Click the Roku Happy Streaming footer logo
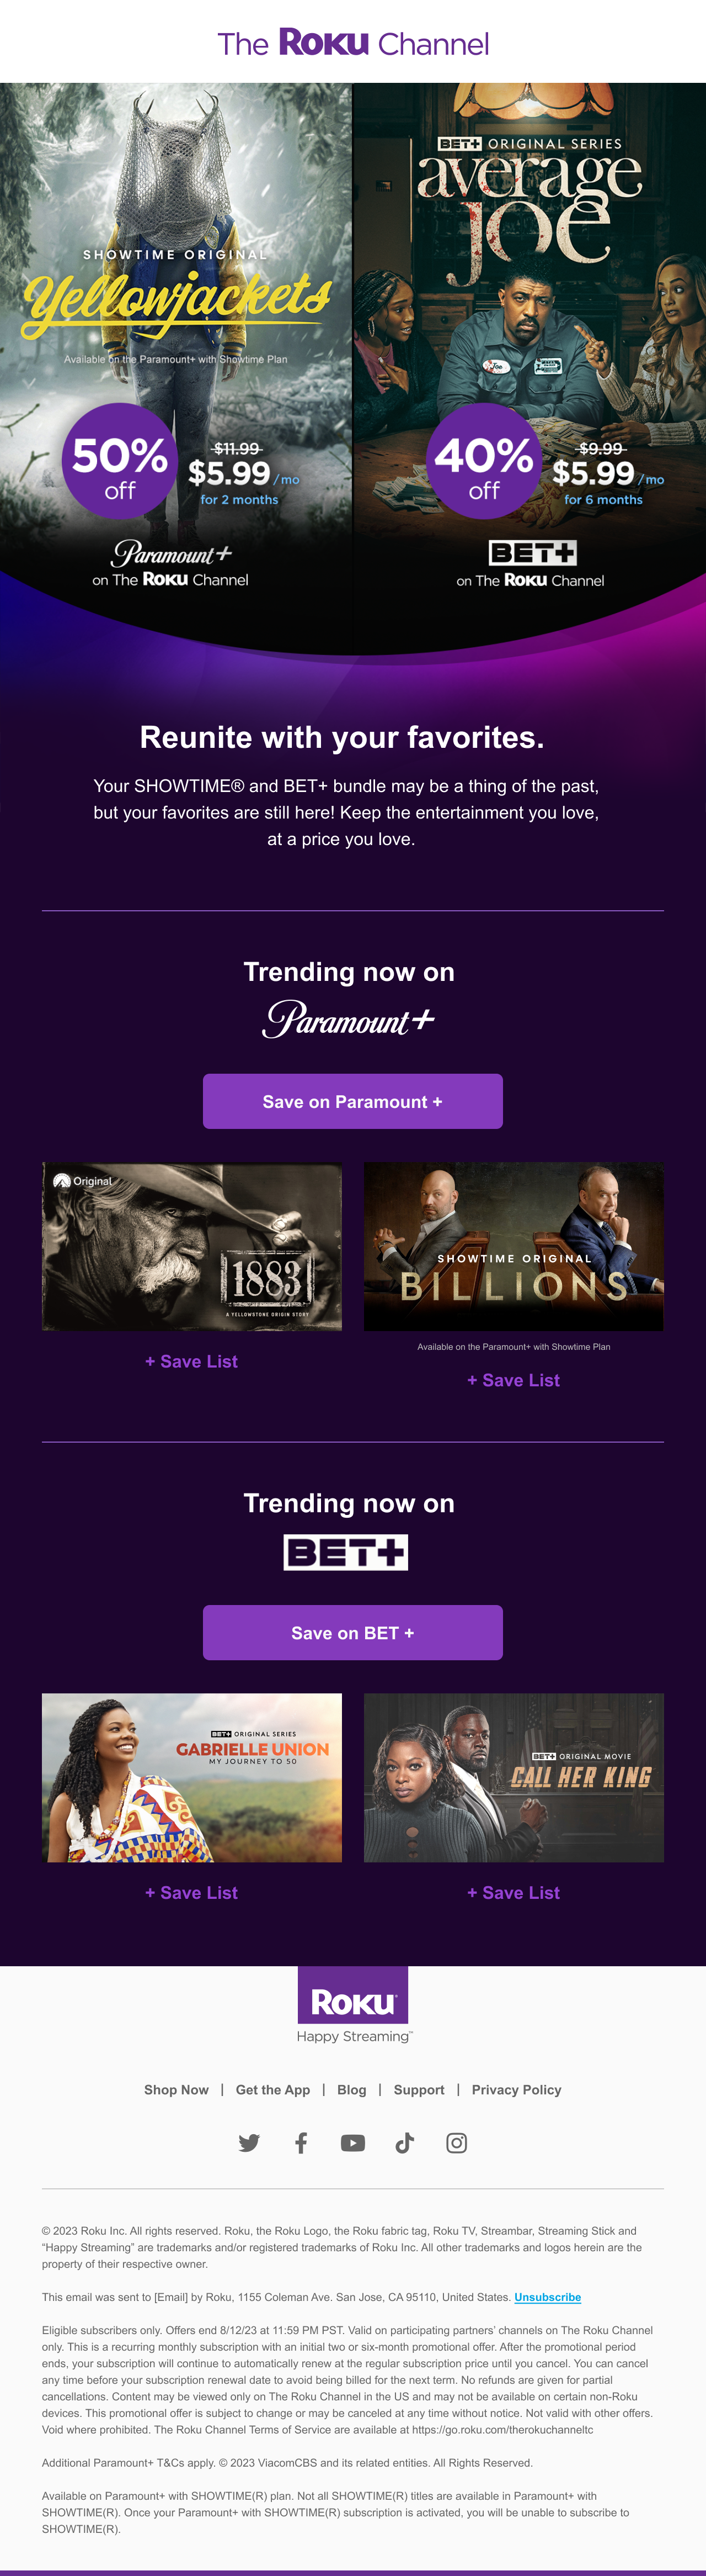Viewport: 706px width, 2576px height. pos(354,2005)
